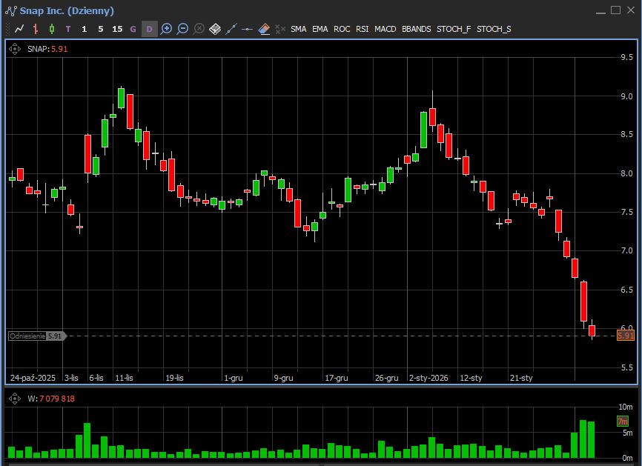Click the ruler measurement tool icon
The height and width of the screenshot is (466, 642).
pos(215,29)
